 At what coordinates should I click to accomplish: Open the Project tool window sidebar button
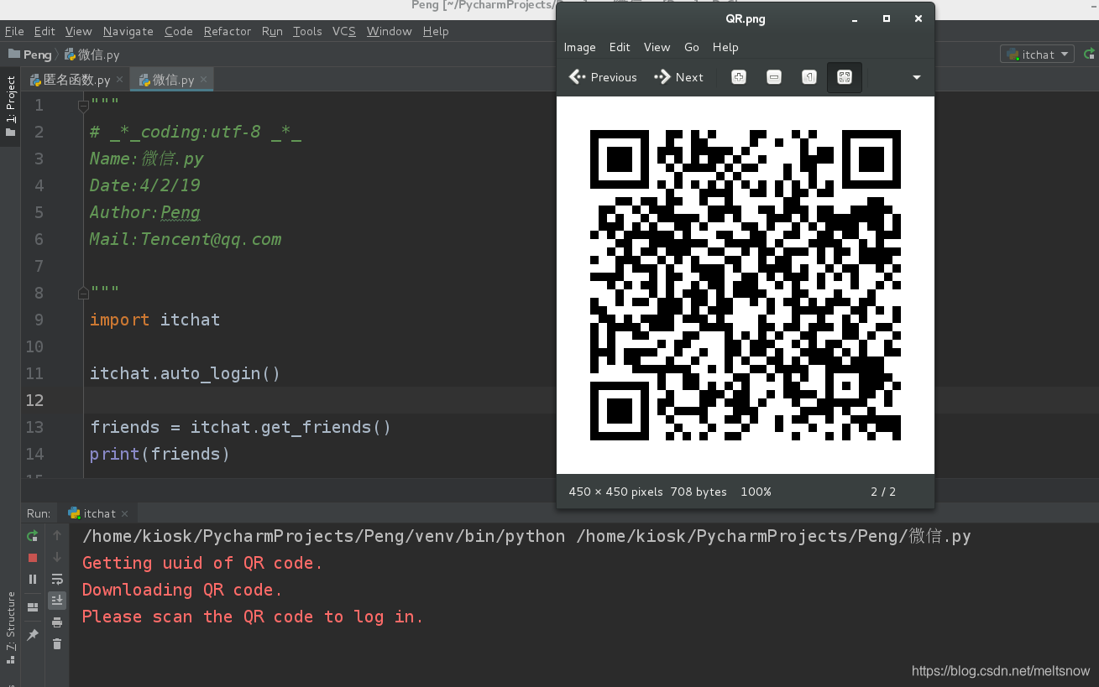click(11, 107)
